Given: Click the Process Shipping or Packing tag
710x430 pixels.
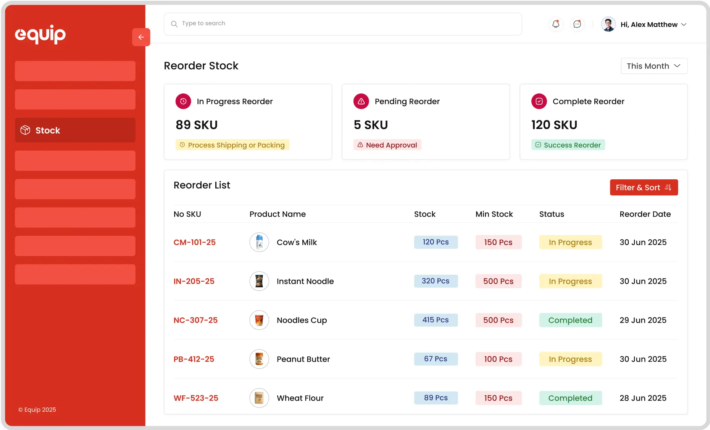Looking at the screenshot, I should click(x=232, y=145).
